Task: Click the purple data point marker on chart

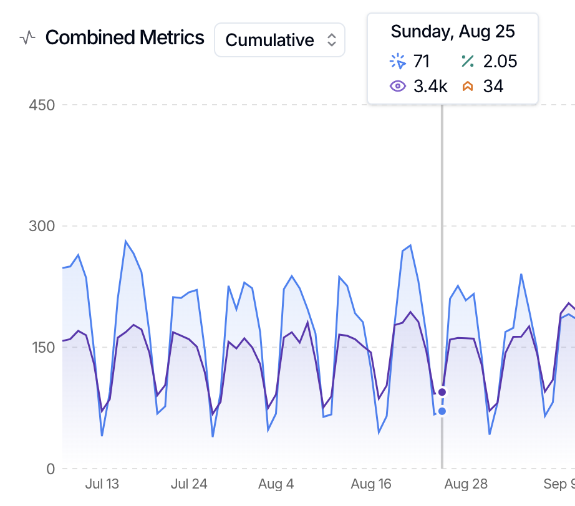Action: [442, 392]
